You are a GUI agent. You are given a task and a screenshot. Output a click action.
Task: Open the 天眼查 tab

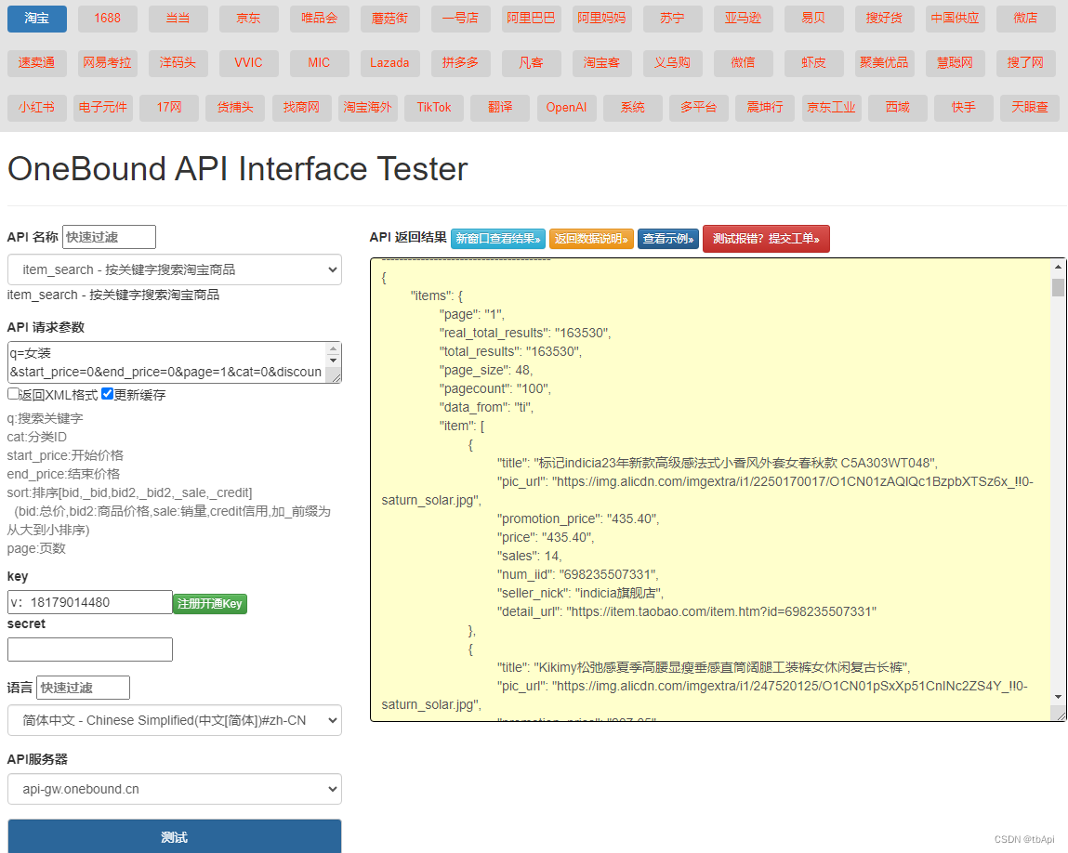(x=1029, y=108)
